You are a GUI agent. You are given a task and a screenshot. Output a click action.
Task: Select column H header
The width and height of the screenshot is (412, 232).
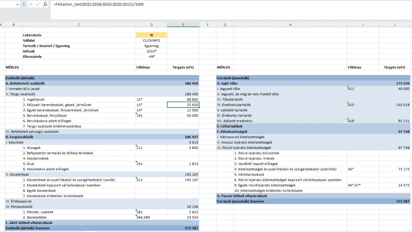pos(290,25)
